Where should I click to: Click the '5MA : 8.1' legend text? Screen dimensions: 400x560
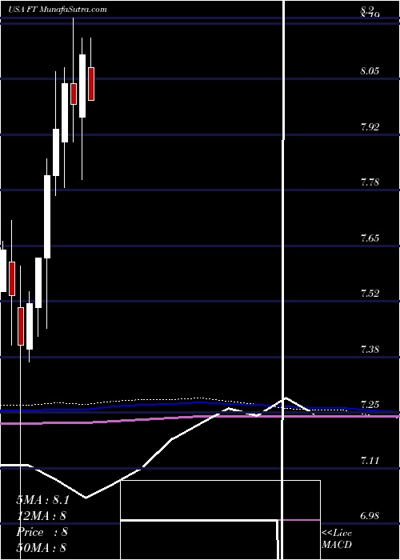click(42, 500)
